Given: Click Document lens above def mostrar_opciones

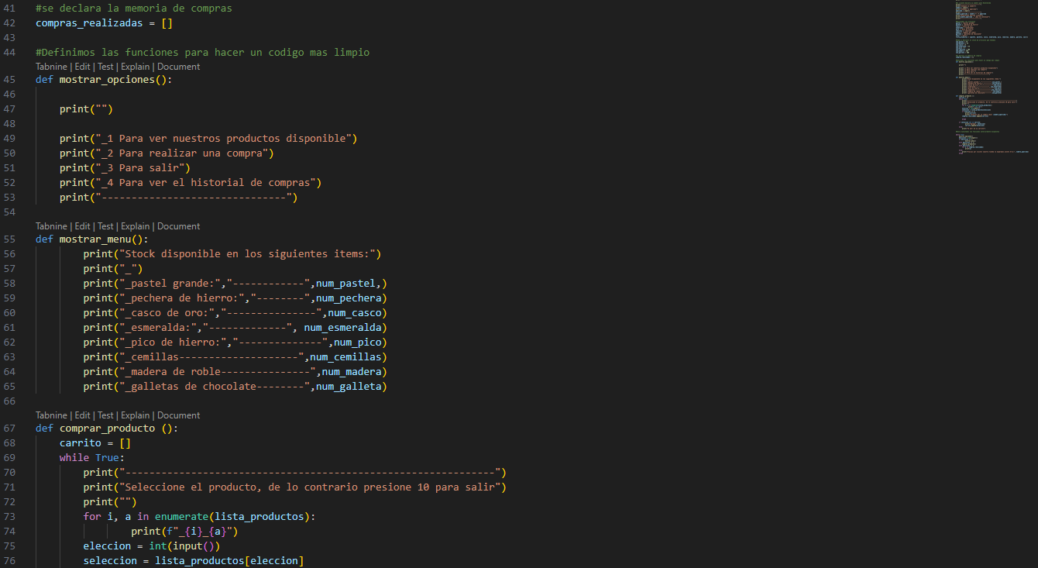Looking at the screenshot, I should (x=178, y=67).
